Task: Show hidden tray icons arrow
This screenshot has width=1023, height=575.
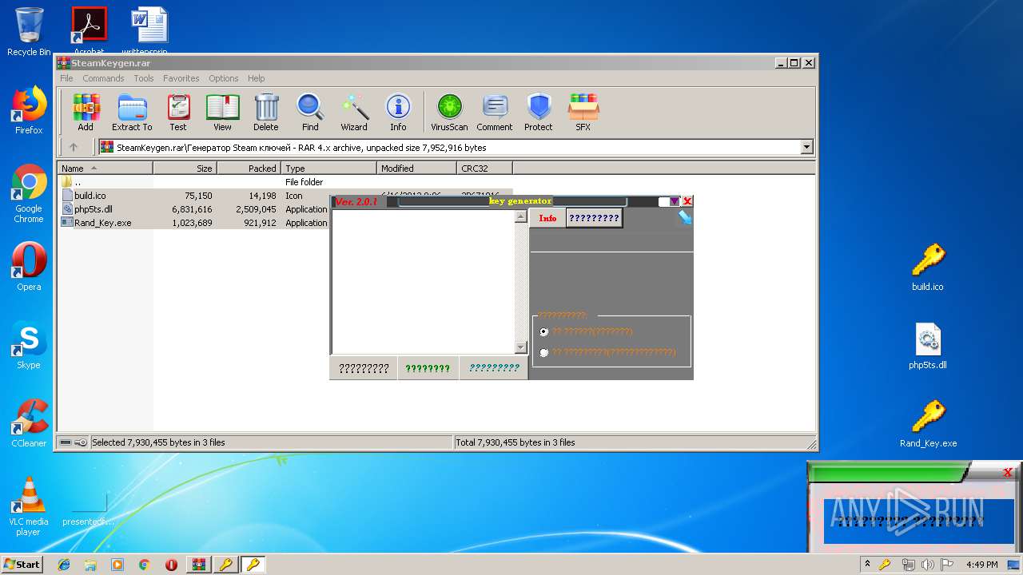Action: point(867,565)
